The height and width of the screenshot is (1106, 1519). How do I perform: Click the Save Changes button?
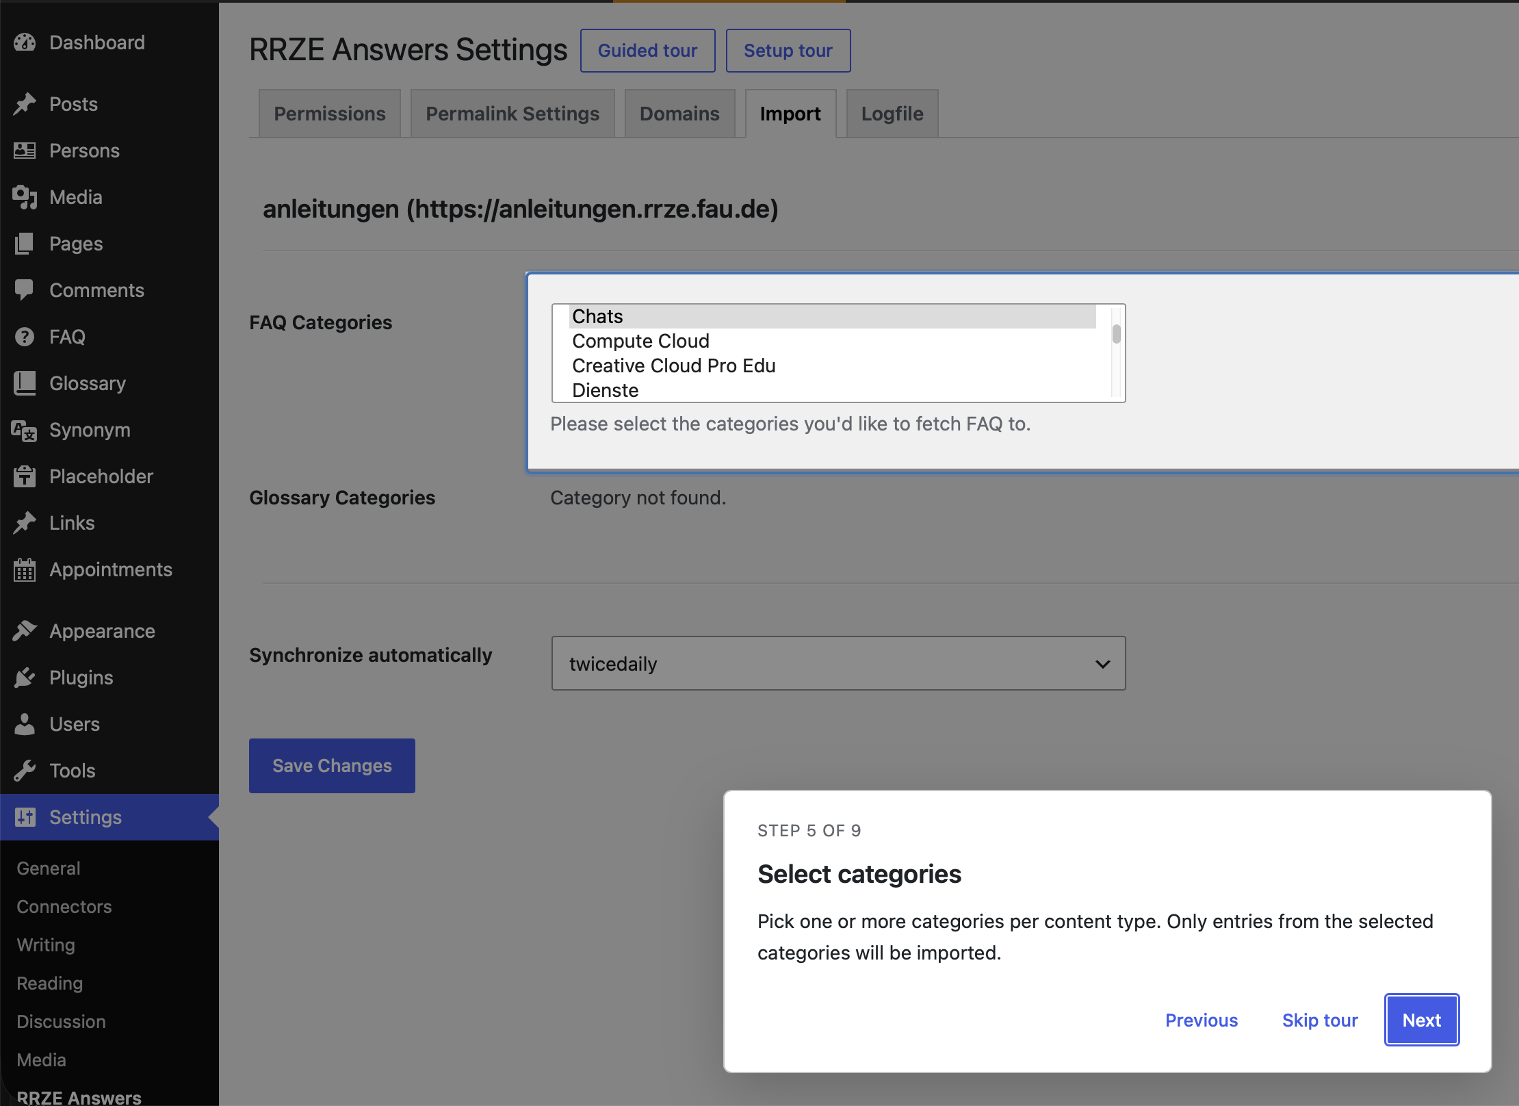pyautogui.click(x=332, y=766)
